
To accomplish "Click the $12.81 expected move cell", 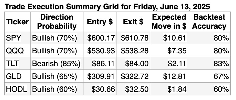I will 169,76.
